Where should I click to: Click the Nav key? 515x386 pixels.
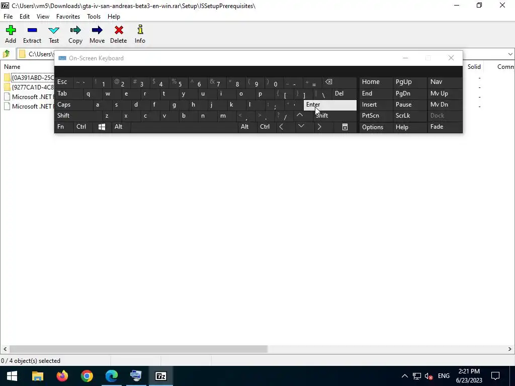point(445,82)
